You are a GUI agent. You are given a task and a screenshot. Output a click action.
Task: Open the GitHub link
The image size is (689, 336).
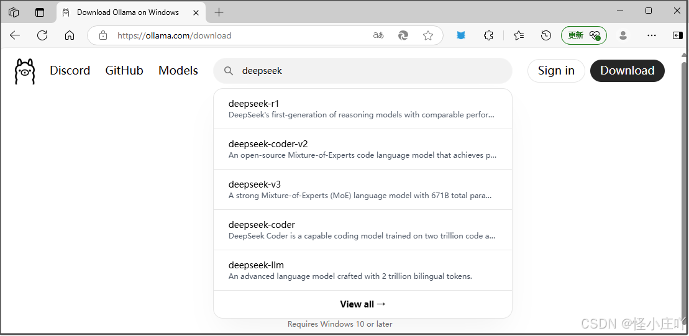124,71
